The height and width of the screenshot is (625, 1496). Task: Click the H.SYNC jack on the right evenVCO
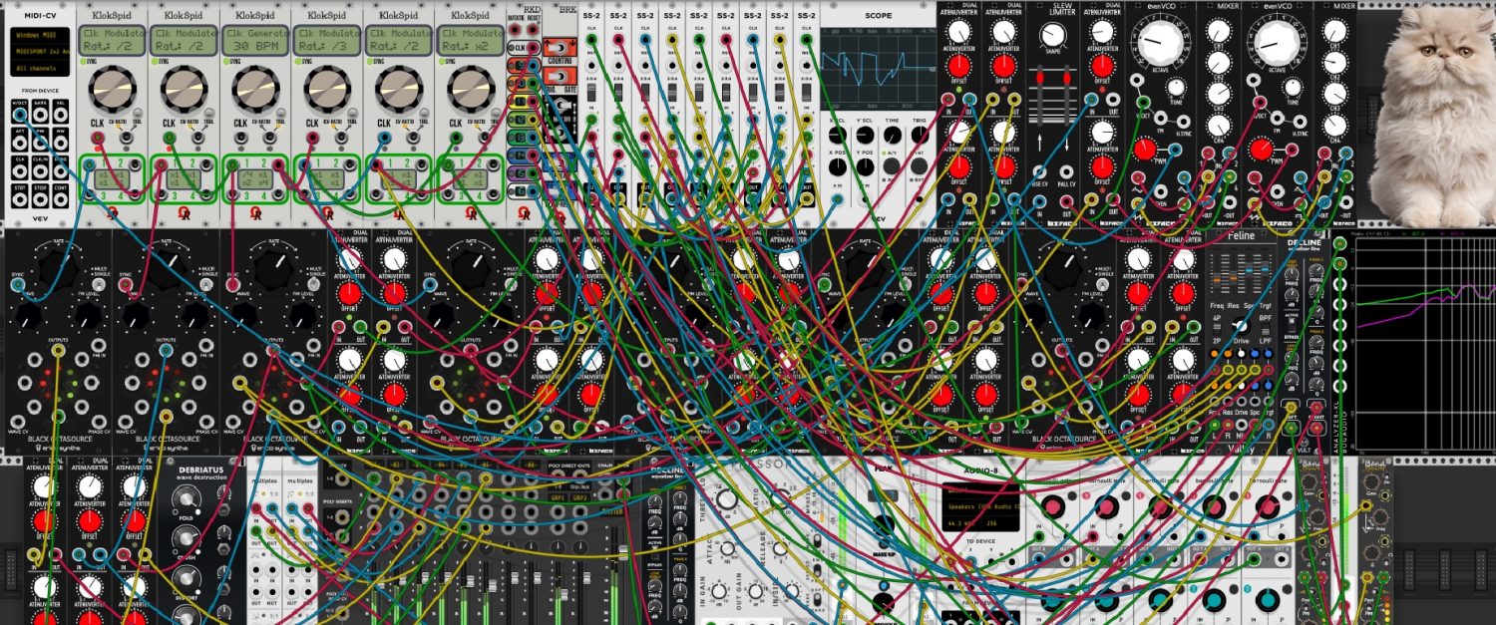tap(1300, 122)
